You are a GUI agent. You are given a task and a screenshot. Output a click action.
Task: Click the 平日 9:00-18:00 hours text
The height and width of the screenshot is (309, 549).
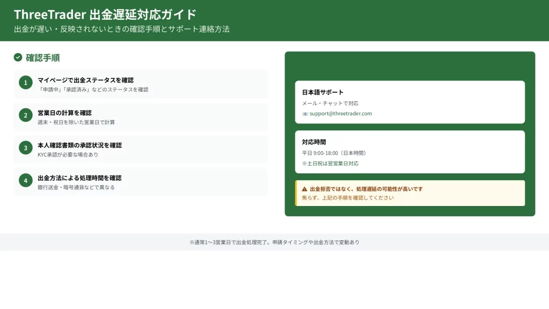coord(334,153)
